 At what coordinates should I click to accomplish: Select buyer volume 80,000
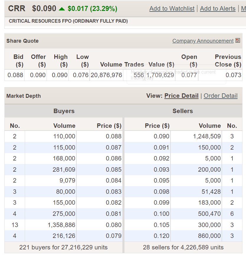(x=66, y=192)
